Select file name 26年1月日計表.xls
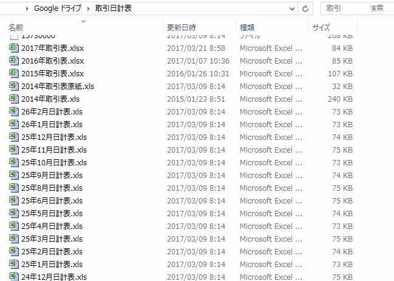Image resolution: width=394 pixels, height=281 pixels. click(x=52, y=125)
